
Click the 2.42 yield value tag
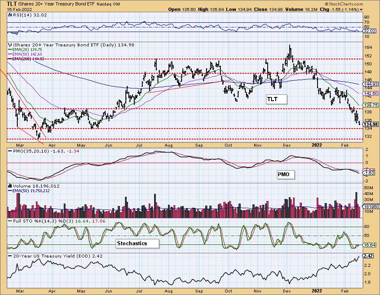tap(368, 256)
